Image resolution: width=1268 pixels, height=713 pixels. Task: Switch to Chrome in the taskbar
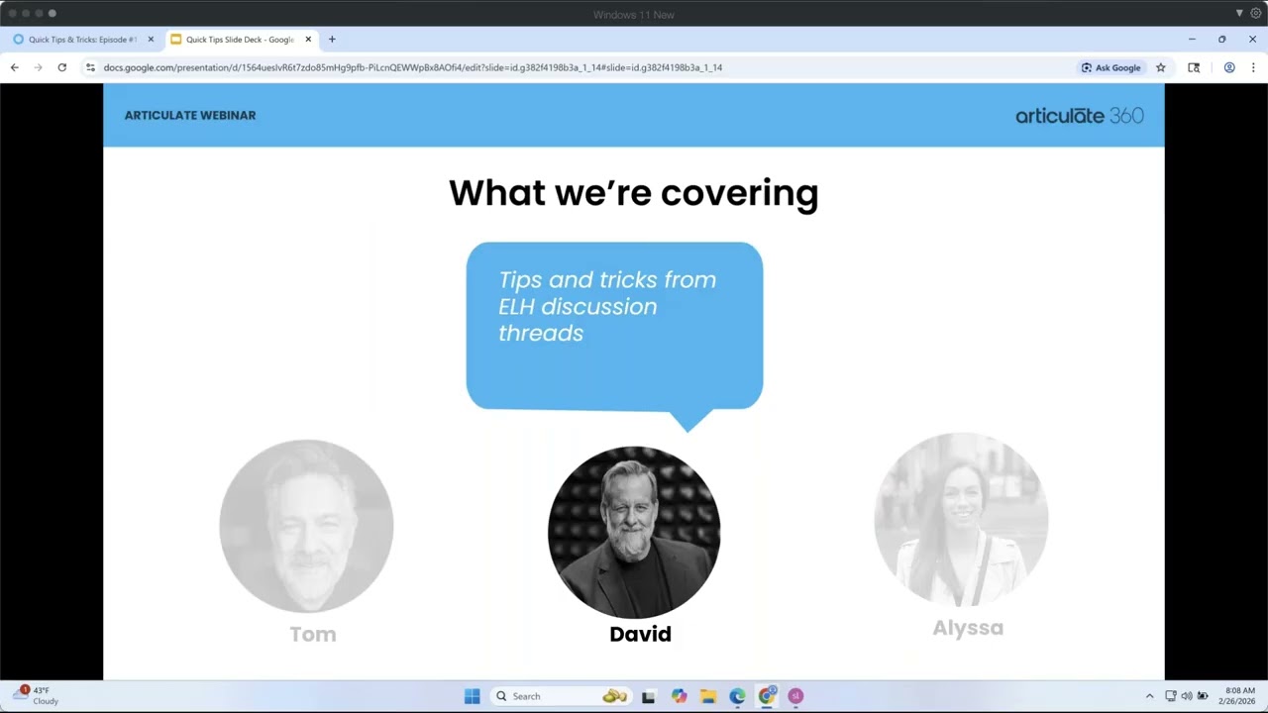coord(766,696)
